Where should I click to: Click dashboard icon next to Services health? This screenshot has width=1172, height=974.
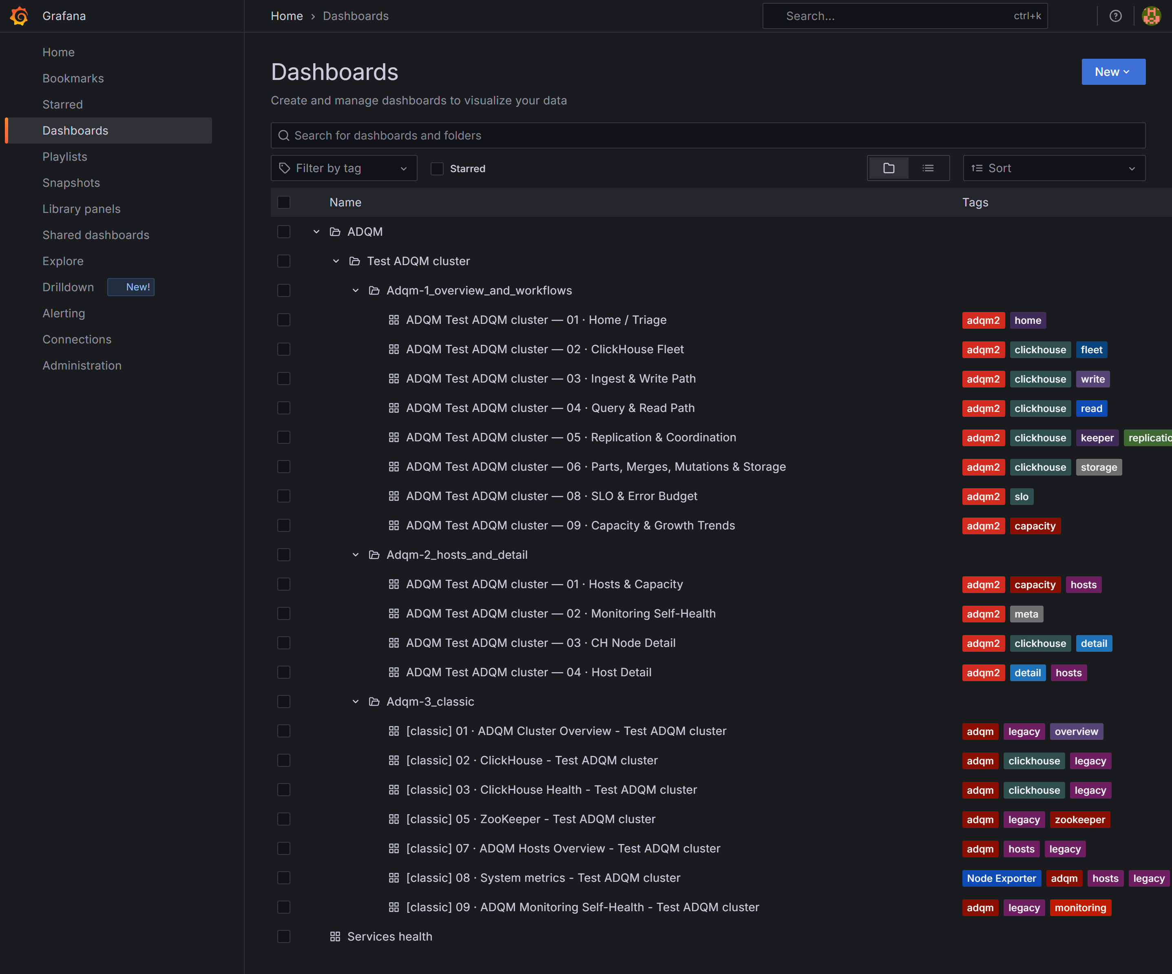click(x=335, y=936)
